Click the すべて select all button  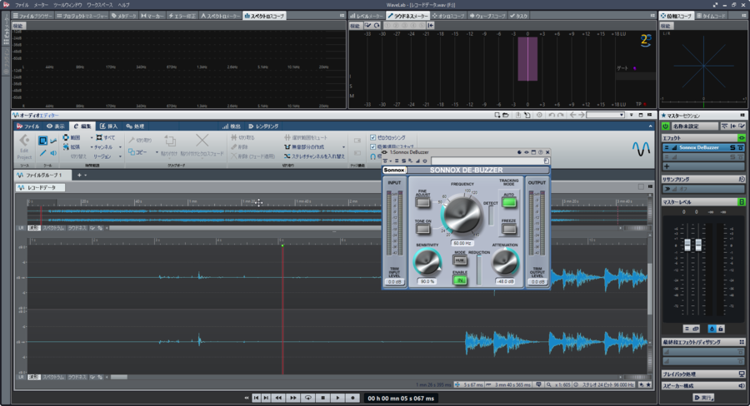(x=105, y=137)
